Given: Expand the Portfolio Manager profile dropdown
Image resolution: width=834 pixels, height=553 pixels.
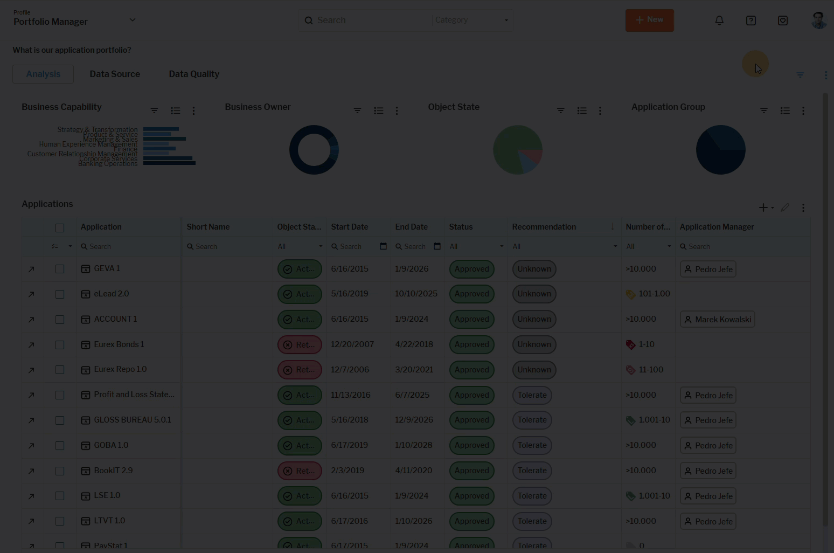Looking at the screenshot, I should (x=133, y=20).
